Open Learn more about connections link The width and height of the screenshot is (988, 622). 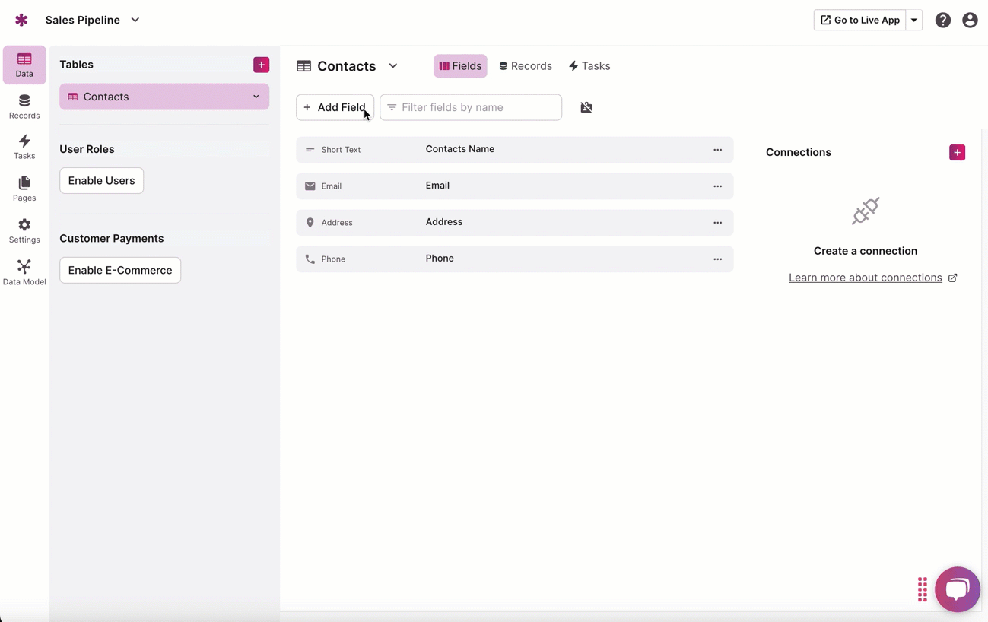click(865, 278)
